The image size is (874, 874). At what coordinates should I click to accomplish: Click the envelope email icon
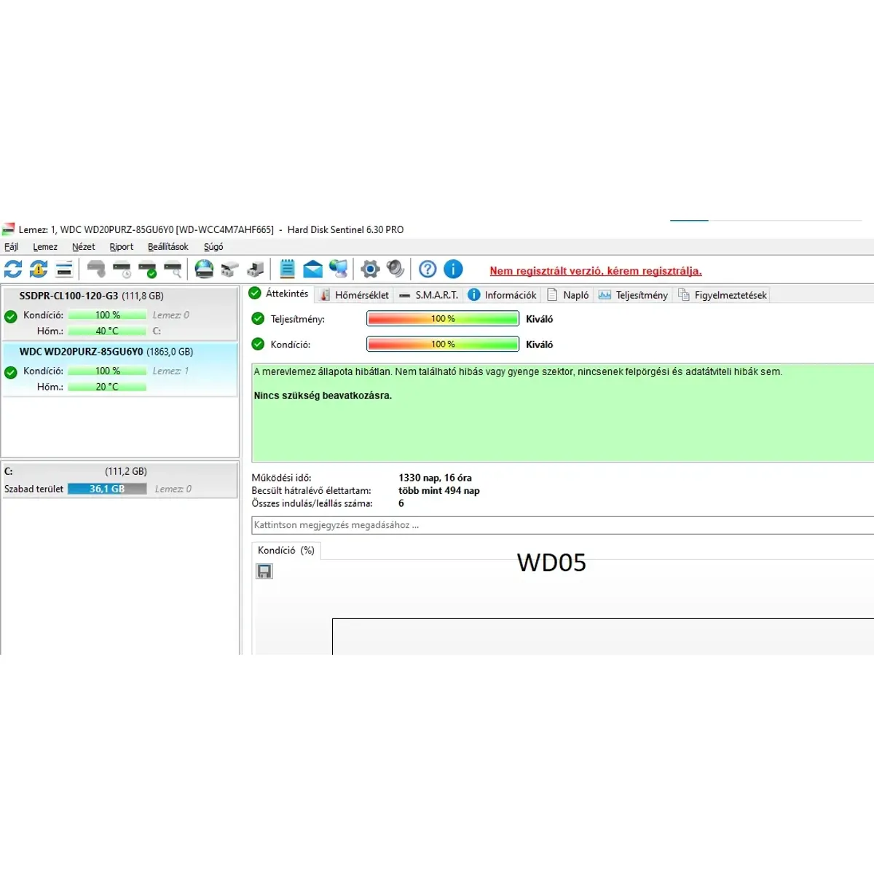pyautogui.click(x=313, y=269)
